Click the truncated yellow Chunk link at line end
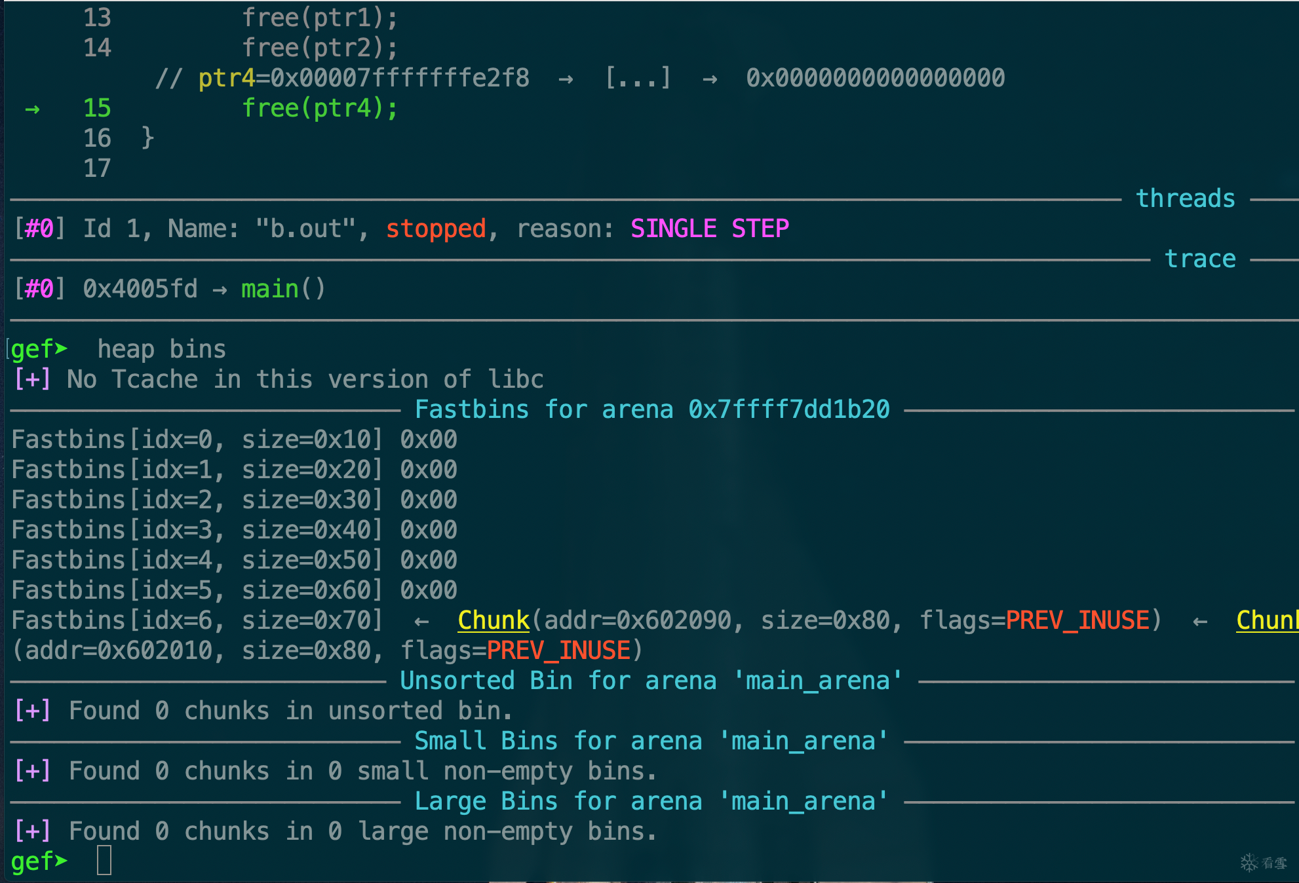Image resolution: width=1299 pixels, height=883 pixels. coord(1266,620)
